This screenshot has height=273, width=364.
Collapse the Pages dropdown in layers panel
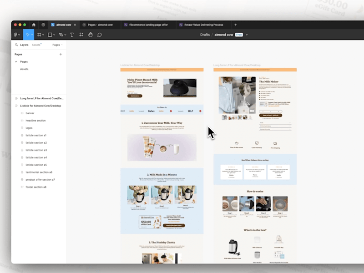(57, 45)
